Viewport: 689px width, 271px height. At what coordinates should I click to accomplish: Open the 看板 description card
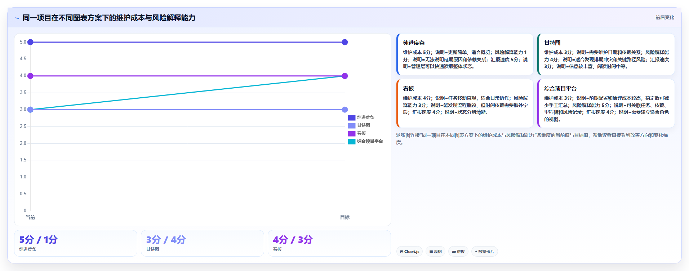(465, 103)
